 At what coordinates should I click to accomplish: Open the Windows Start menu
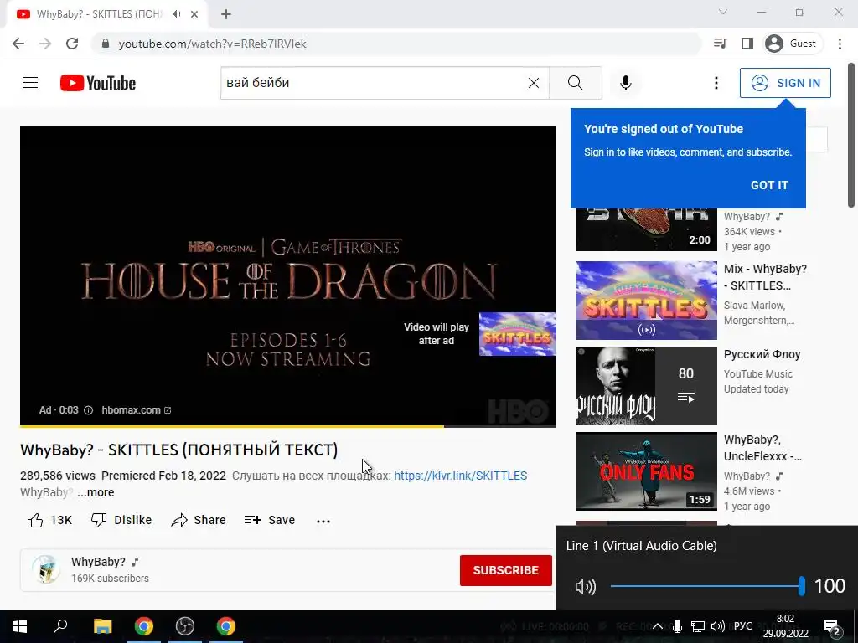20,626
